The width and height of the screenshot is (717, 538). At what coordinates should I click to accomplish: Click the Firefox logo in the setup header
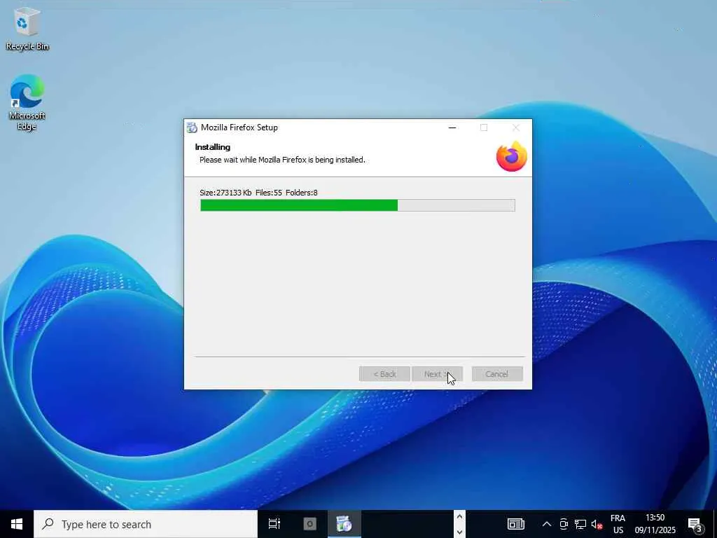511,156
